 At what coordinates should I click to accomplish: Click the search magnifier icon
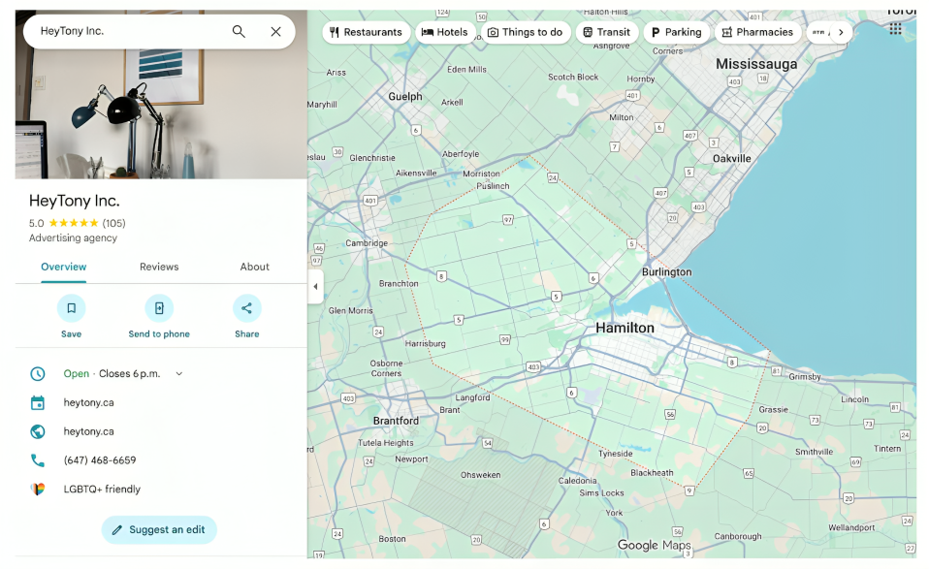239,32
